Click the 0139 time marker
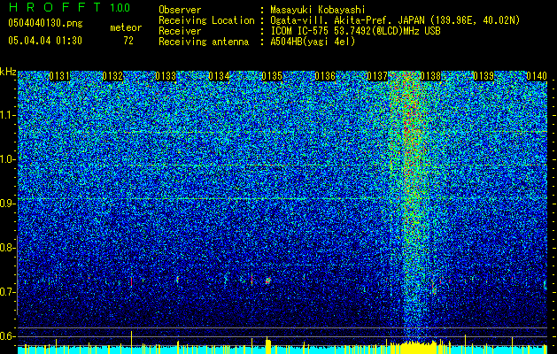Viewport: 557px width, 354px height. point(484,76)
